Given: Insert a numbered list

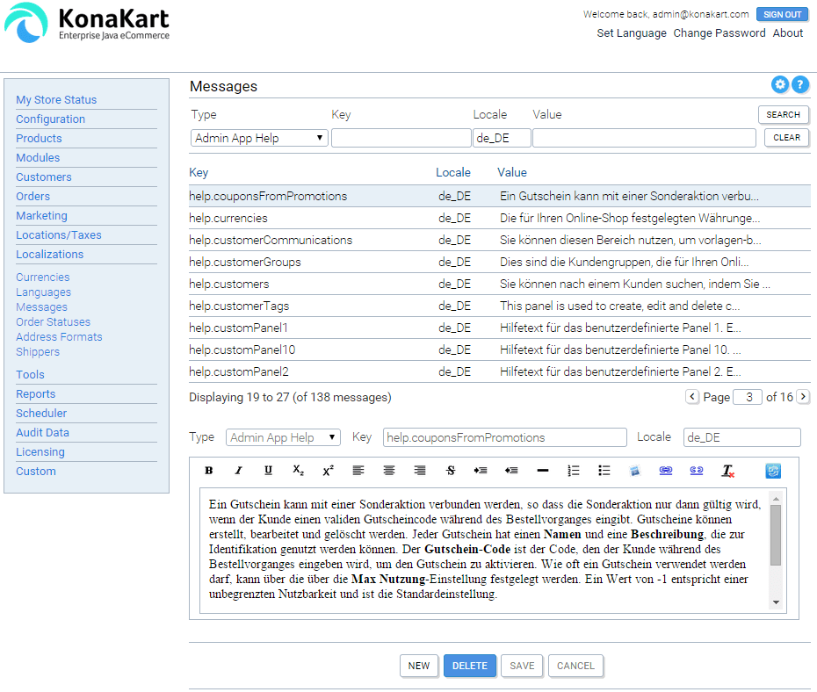Looking at the screenshot, I should tap(573, 471).
